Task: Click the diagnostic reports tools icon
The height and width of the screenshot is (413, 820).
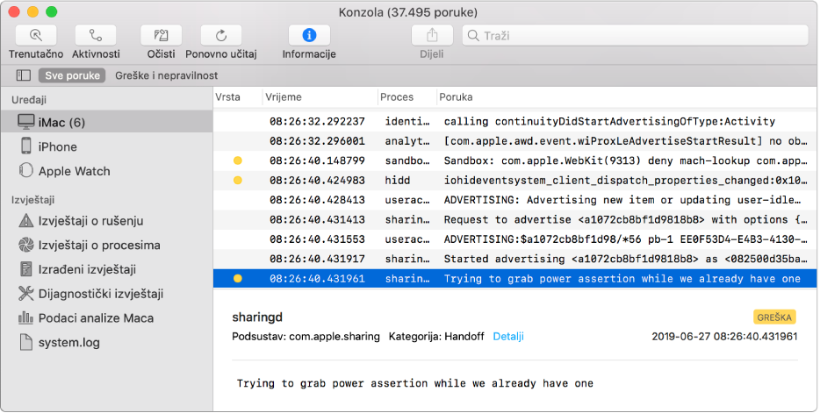Action: click(25, 293)
